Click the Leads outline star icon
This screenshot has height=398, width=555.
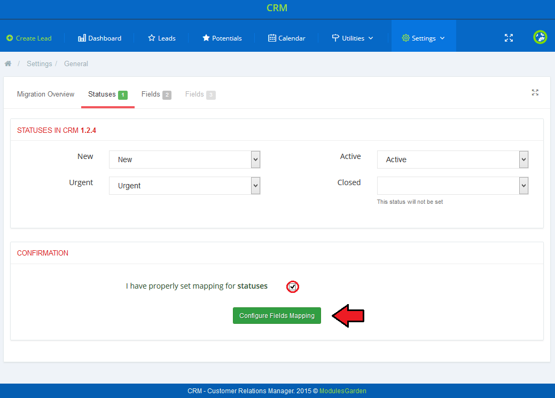click(x=152, y=38)
